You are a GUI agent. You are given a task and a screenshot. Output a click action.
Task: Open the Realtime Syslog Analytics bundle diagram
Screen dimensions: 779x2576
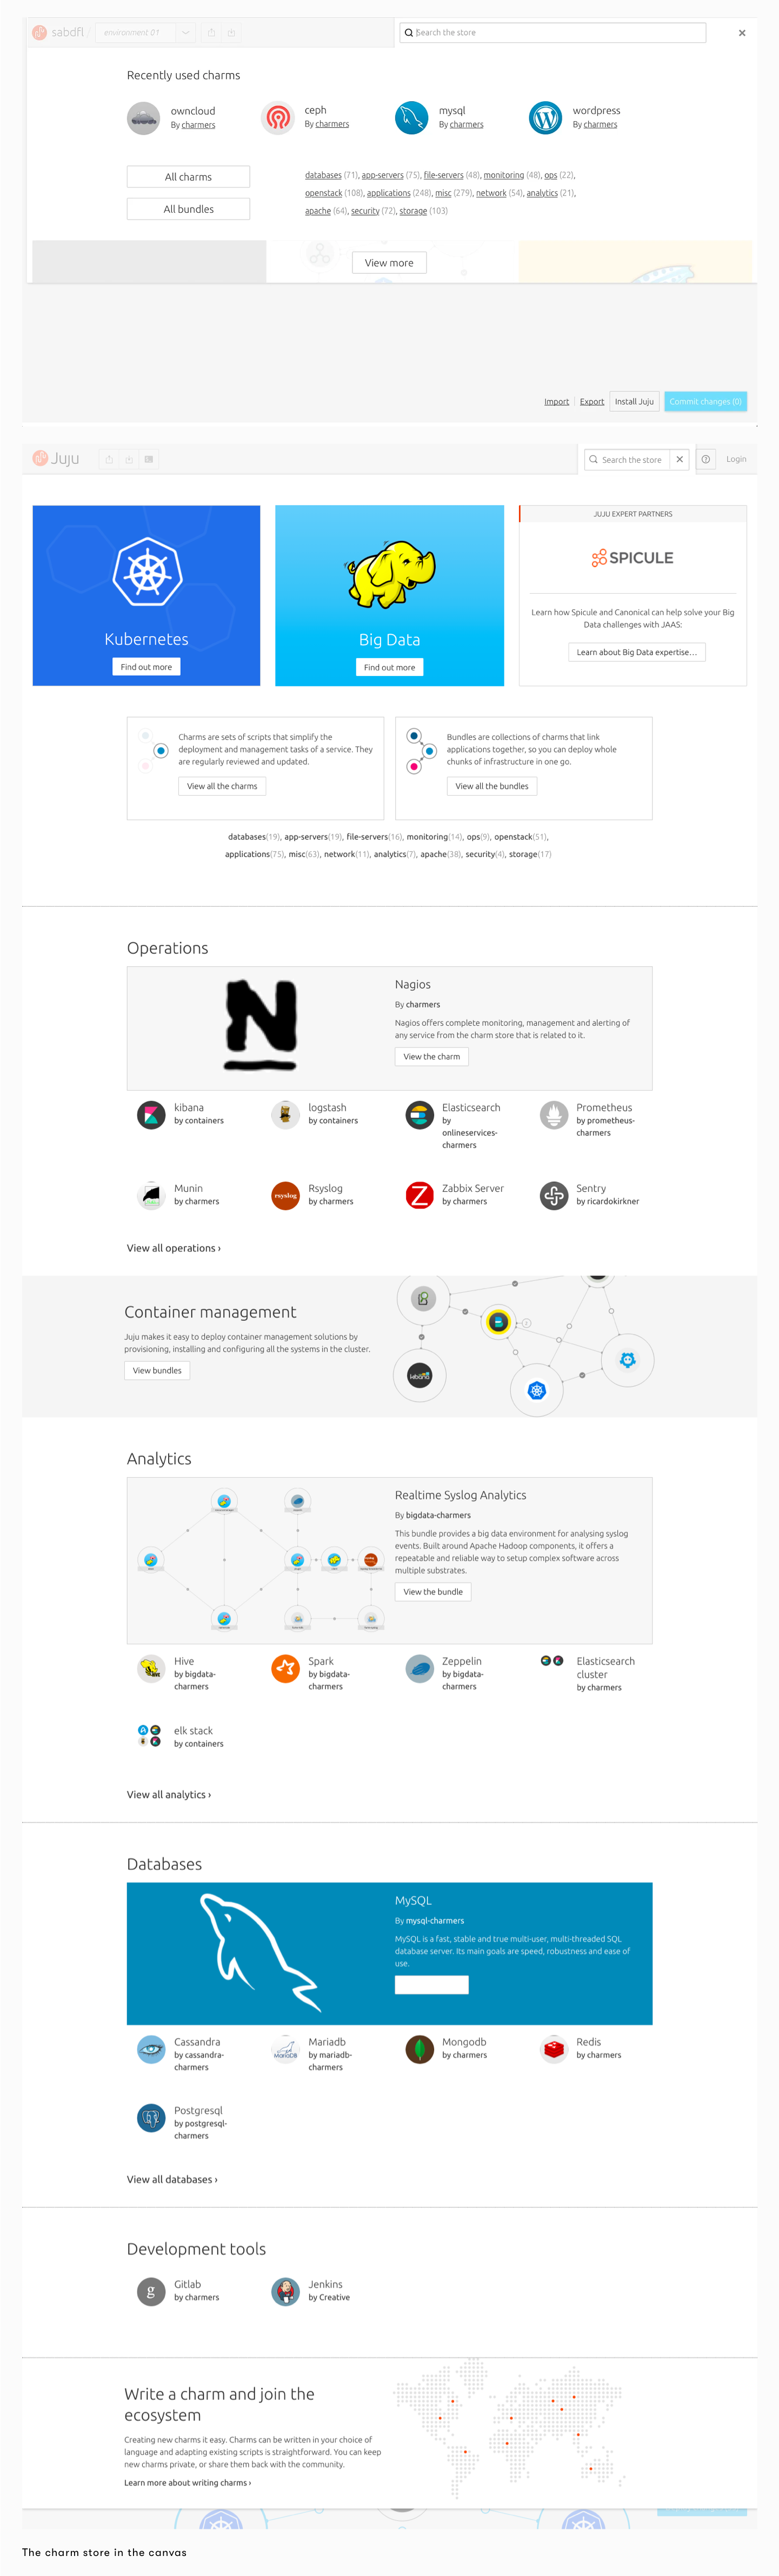[259, 1560]
